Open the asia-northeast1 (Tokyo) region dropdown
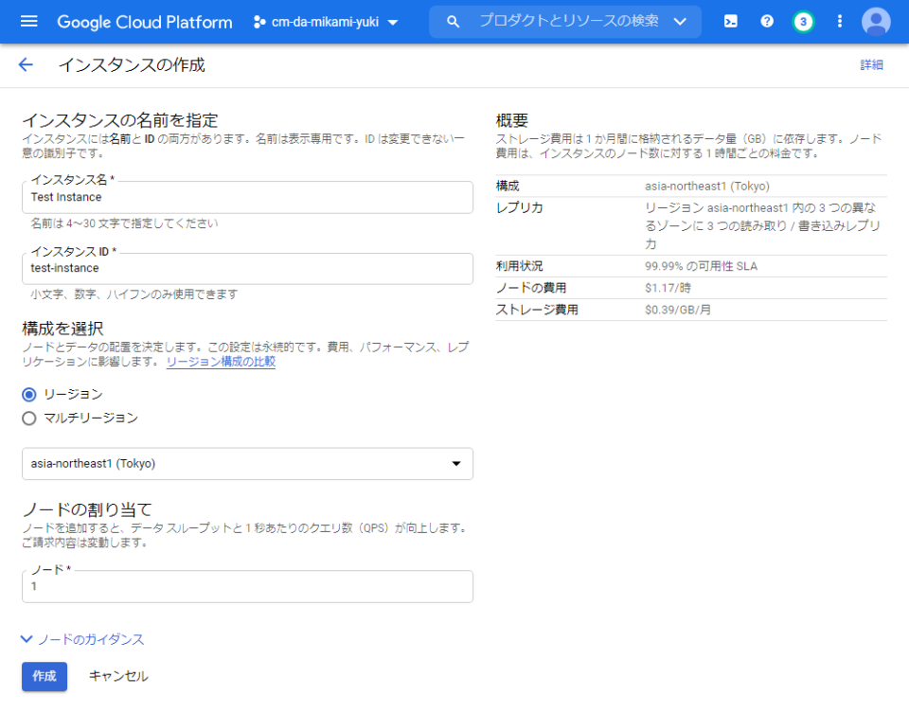909x713 pixels. pyautogui.click(x=247, y=463)
